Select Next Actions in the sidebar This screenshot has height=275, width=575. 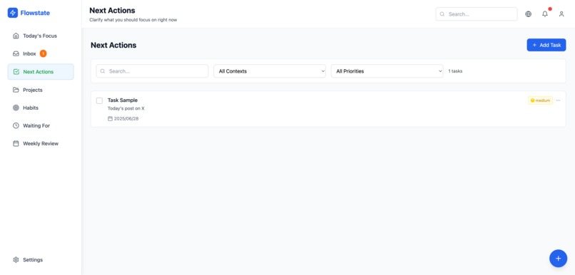click(41, 72)
